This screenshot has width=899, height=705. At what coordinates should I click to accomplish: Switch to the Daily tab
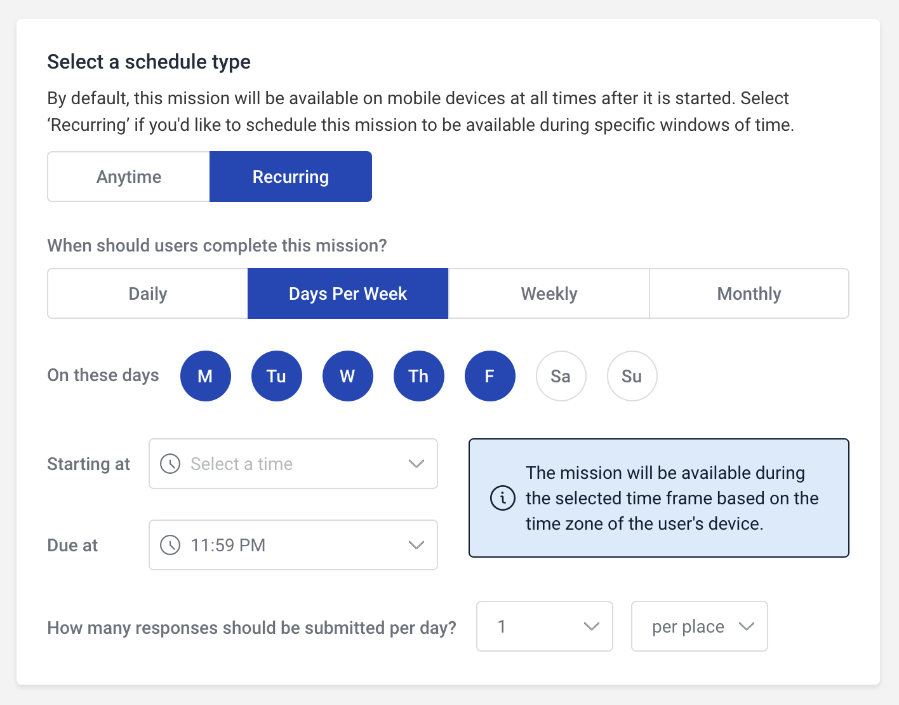pos(148,293)
